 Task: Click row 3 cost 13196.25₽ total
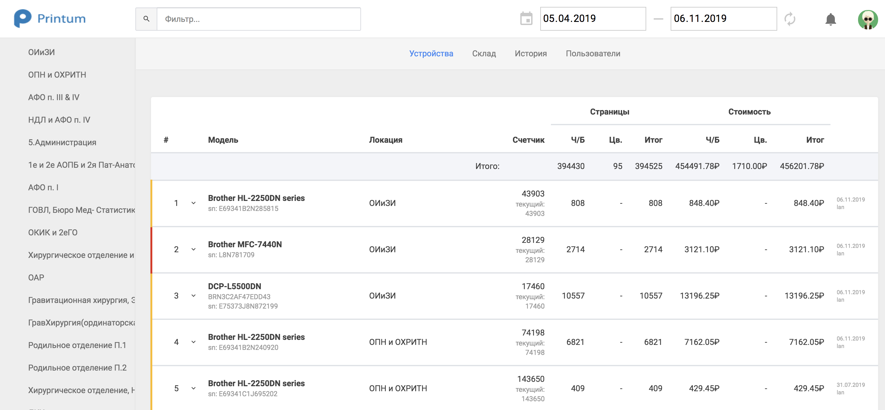tap(804, 296)
